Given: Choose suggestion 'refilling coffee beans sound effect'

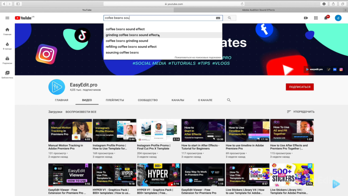Looking at the screenshot, I should pyautogui.click(x=163, y=47).
